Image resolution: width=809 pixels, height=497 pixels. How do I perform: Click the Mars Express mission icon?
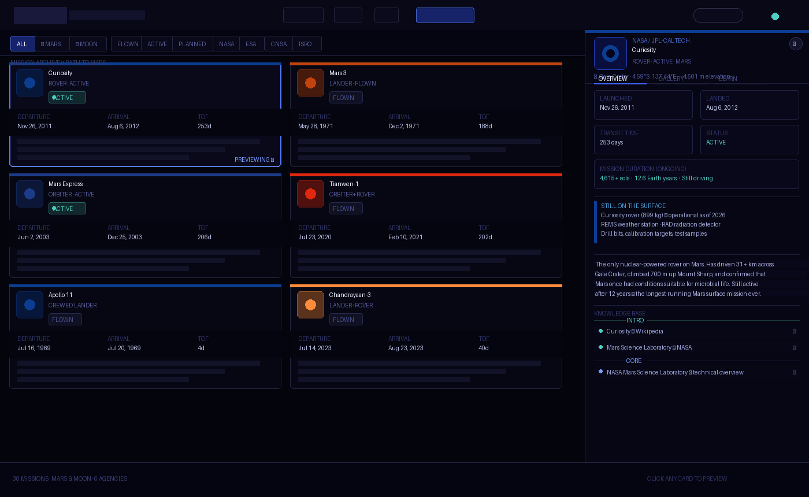[29, 194]
